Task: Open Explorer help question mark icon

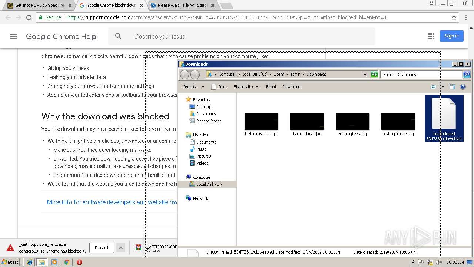Action: coord(463,87)
